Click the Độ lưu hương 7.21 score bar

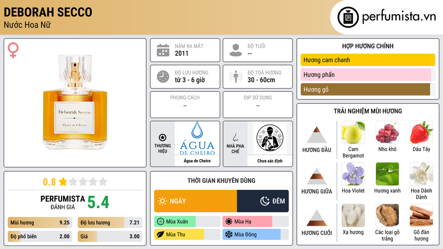tap(110, 223)
